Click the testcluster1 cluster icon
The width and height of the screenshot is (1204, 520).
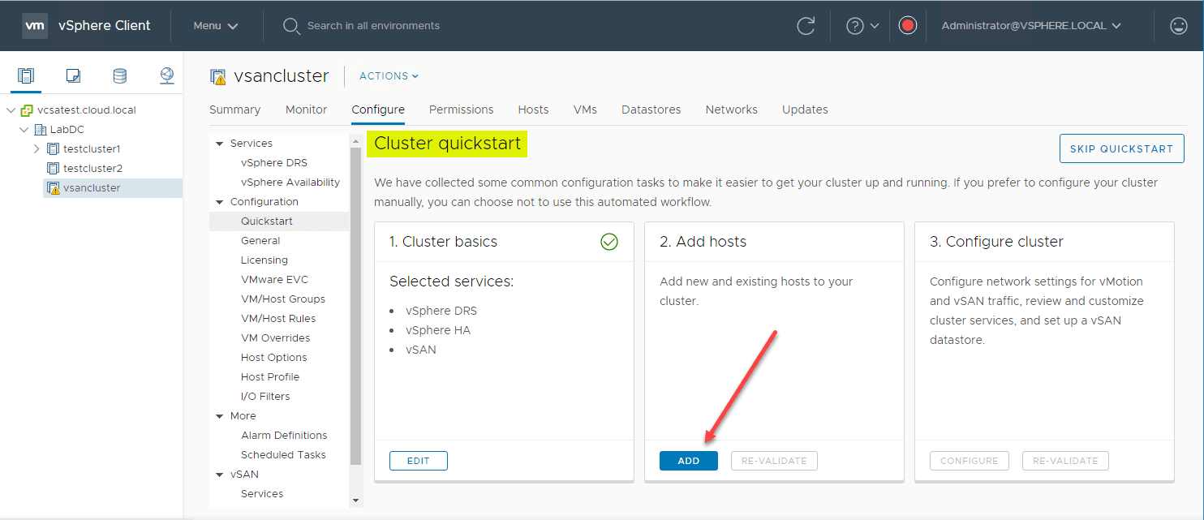pos(54,149)
